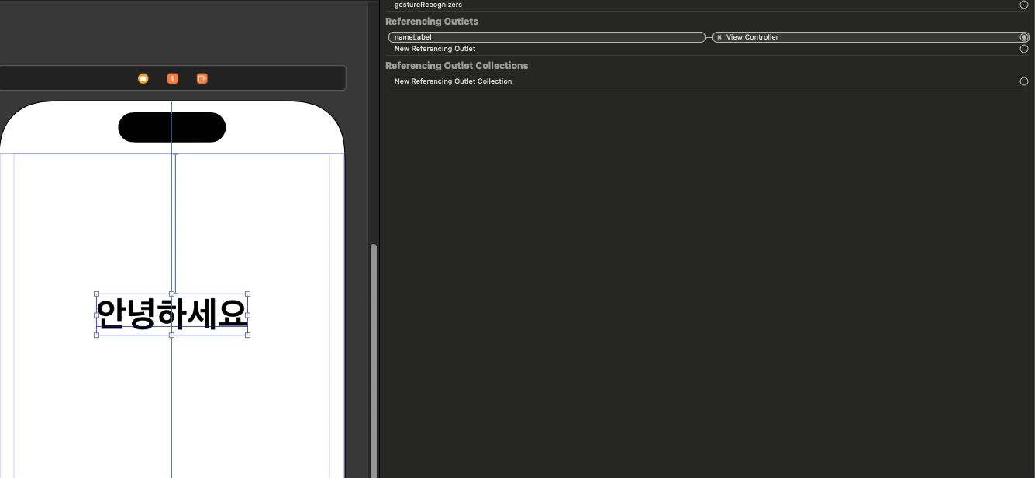
Task: Select the Exit dock icon
Action: coord(202,78)
